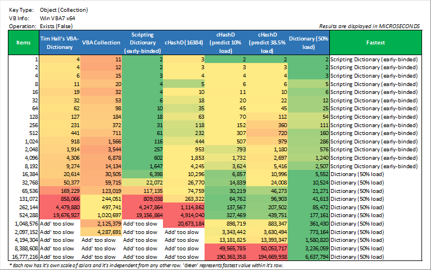
Task: Click the green 'Fastest' column header
Action: (375, 42)
